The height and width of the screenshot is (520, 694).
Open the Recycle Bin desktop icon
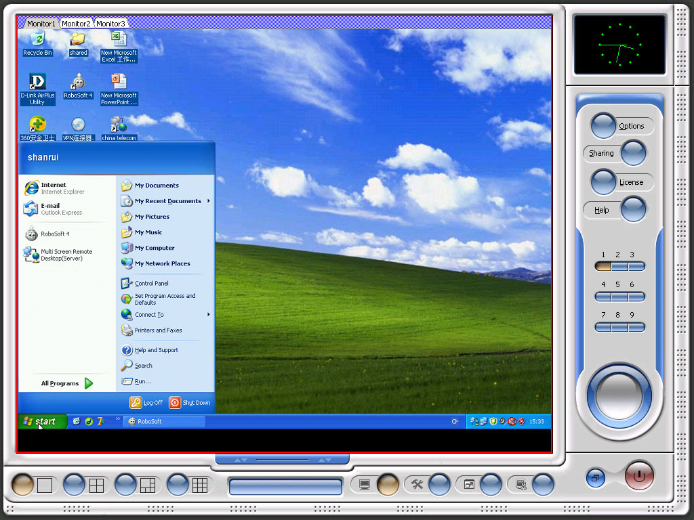click(x=38, y=43)
